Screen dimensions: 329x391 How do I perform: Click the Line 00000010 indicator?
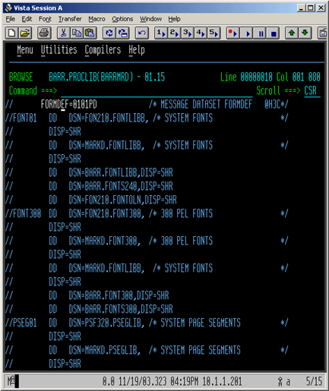[x=246, y=77]
